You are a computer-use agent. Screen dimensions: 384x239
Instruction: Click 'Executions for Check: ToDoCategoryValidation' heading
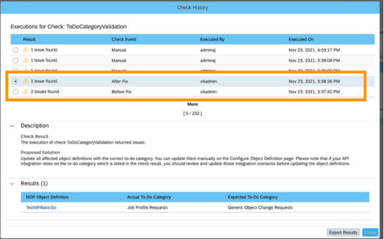tap(68, 27)
